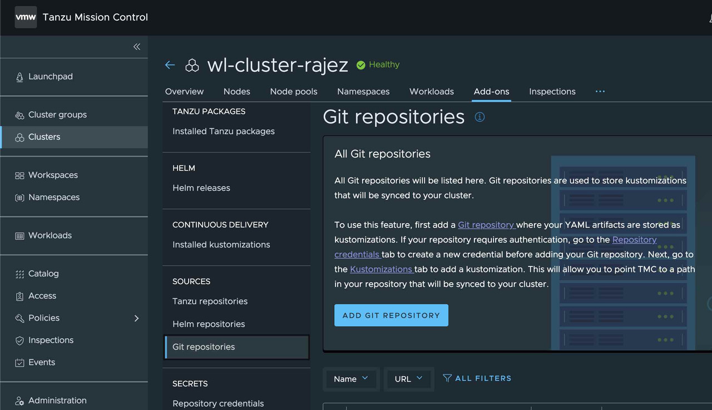Click the Inspections shield icon

click(x=19, y=340)
